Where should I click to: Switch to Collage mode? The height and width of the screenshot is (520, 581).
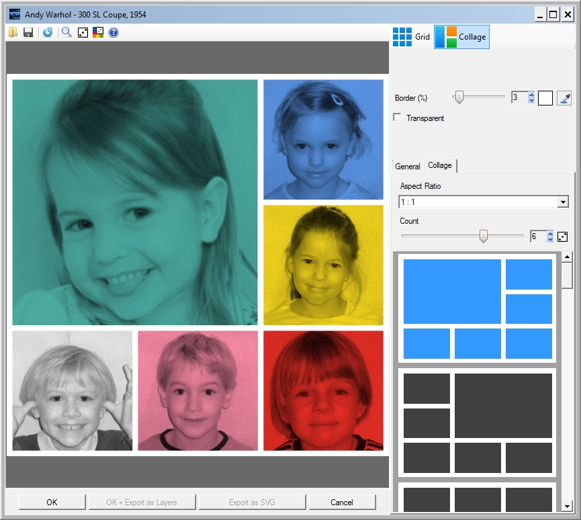point(461,37)
